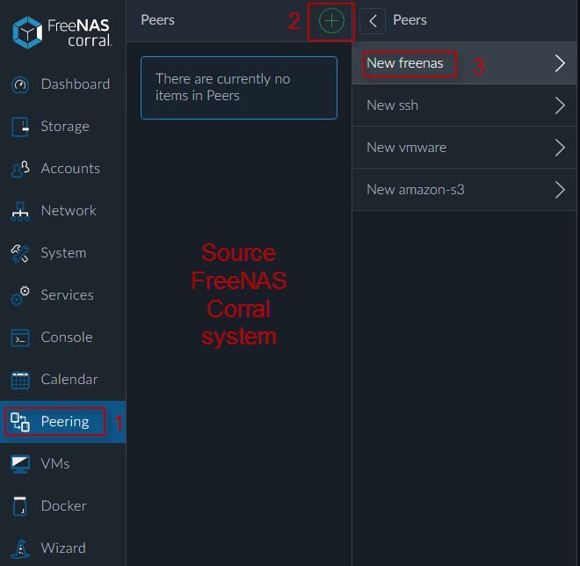Click the FreeNAS Corral logo
The image size is (580, 566).
(x=62, y=33)
